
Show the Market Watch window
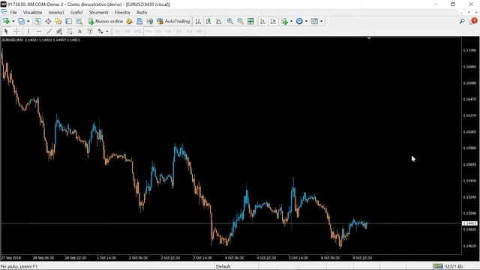point(37,21)
